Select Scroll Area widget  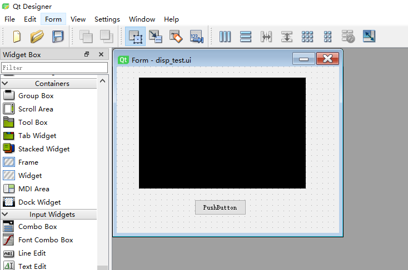49,109
